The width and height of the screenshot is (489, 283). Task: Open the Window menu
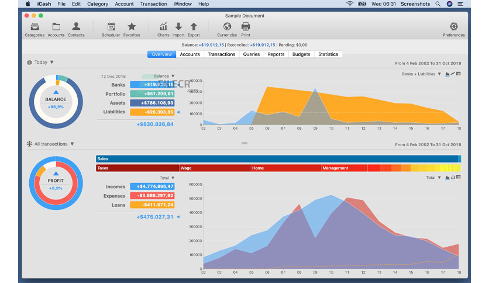tap(182, 4)
